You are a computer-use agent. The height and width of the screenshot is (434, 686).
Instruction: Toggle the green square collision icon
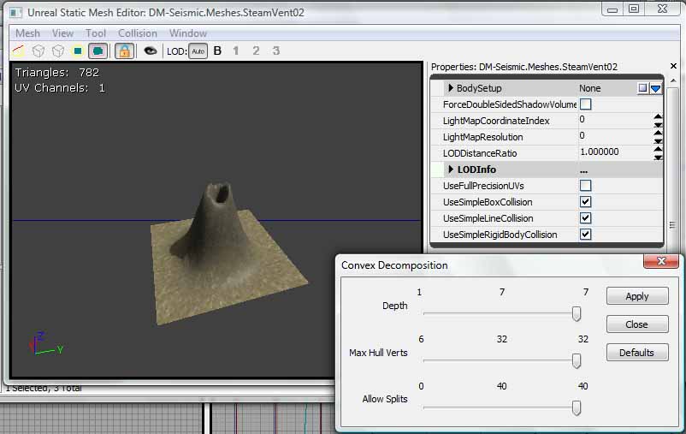pyautogui.click(x=77, y=51)
